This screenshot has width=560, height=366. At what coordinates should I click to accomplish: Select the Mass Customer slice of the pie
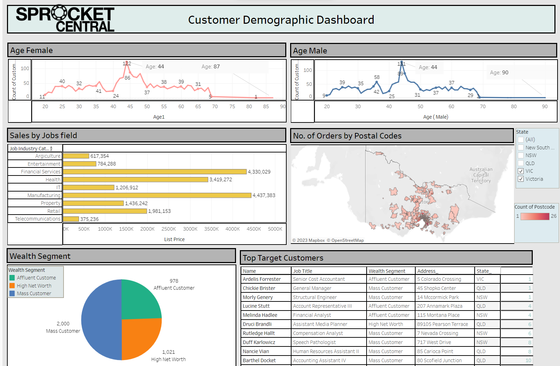101,319
